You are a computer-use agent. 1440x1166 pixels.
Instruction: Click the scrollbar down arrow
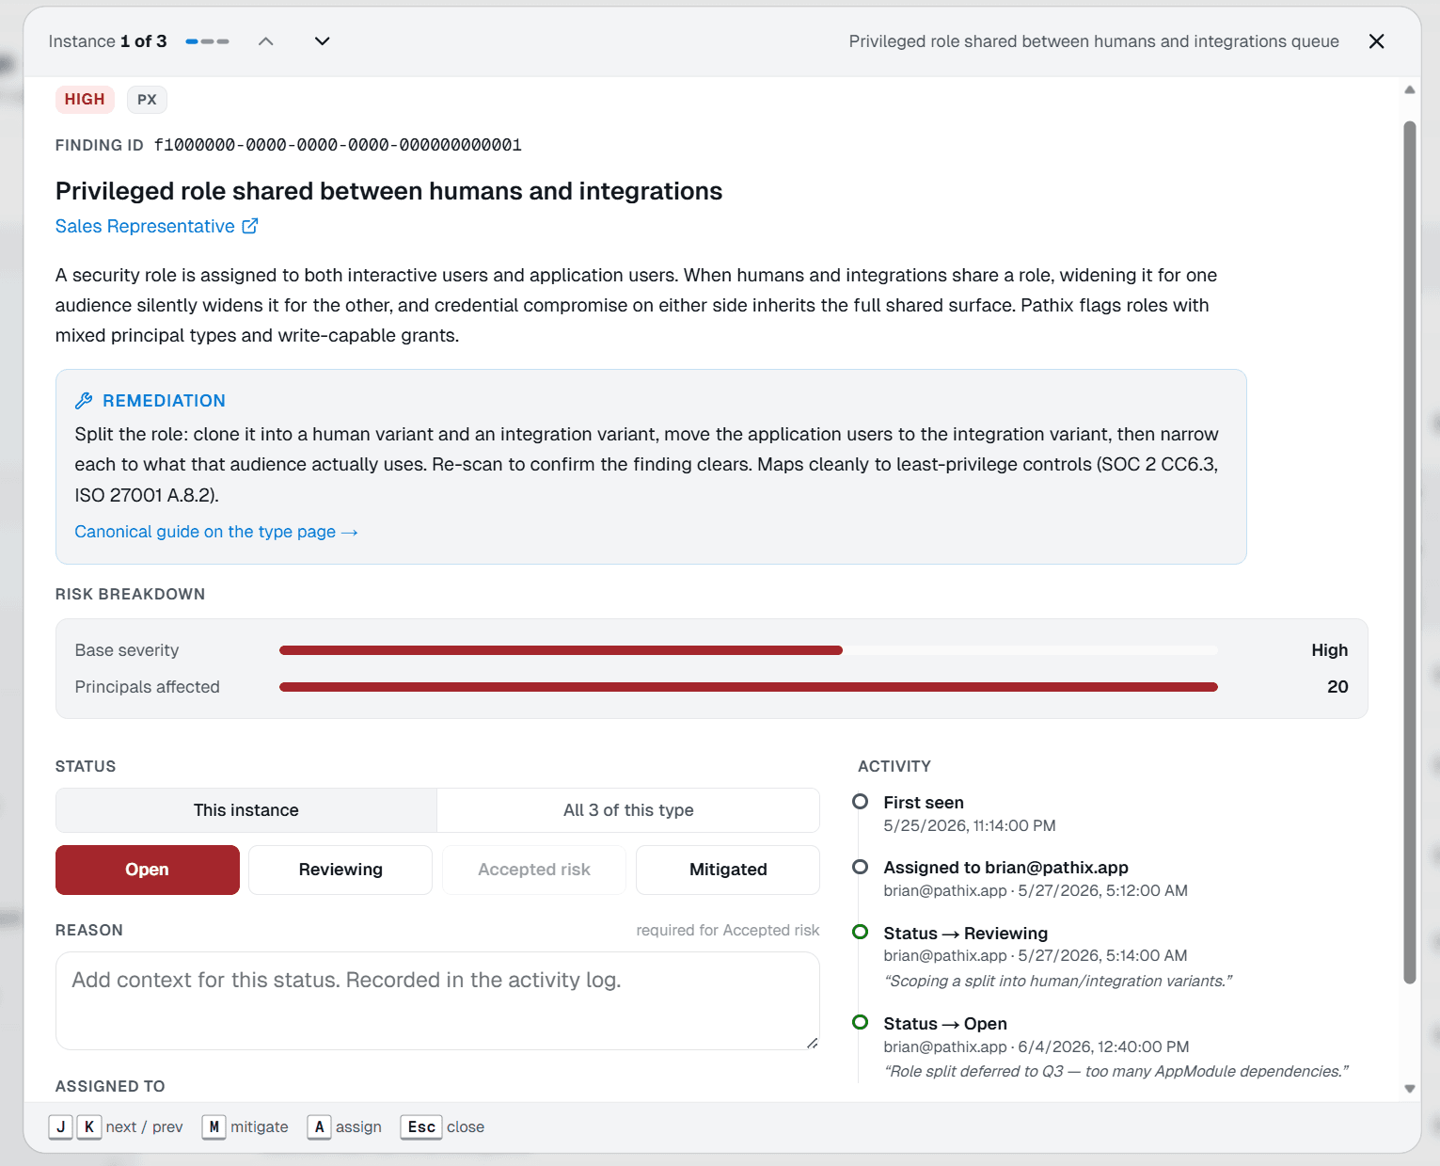1409,1089
